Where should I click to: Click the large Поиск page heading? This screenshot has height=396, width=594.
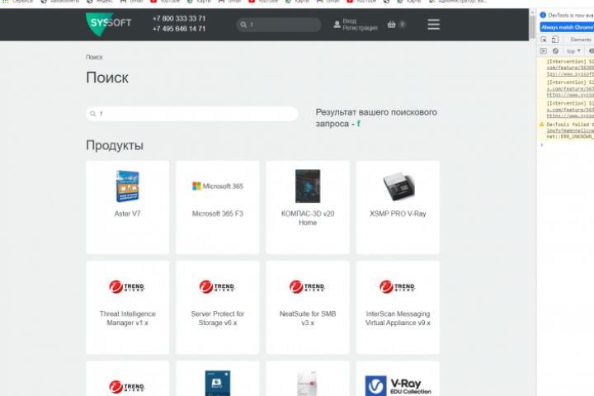click(x=106, y=78)
